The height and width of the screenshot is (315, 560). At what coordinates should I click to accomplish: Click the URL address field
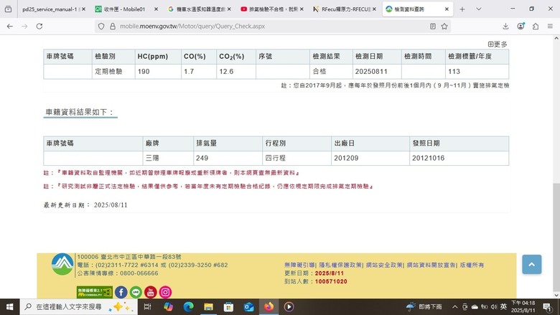(x=271, y=26)
